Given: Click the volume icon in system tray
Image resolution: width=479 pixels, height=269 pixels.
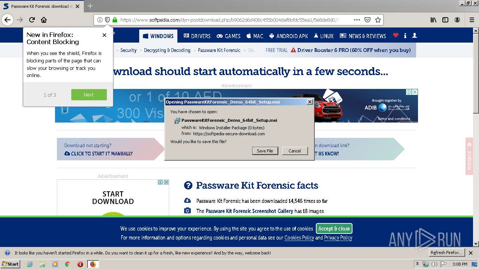Looking at the screenshot, I should (x=434, y=264).
